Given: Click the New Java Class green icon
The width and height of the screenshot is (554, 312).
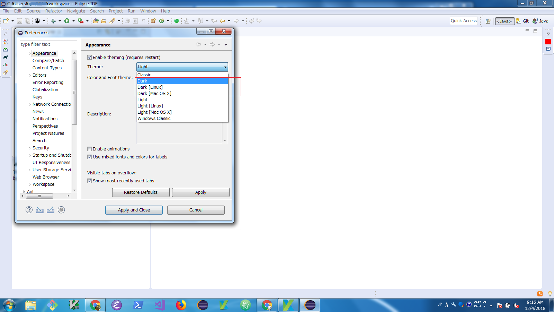Looking at the screenshot, I should [161, 21].
